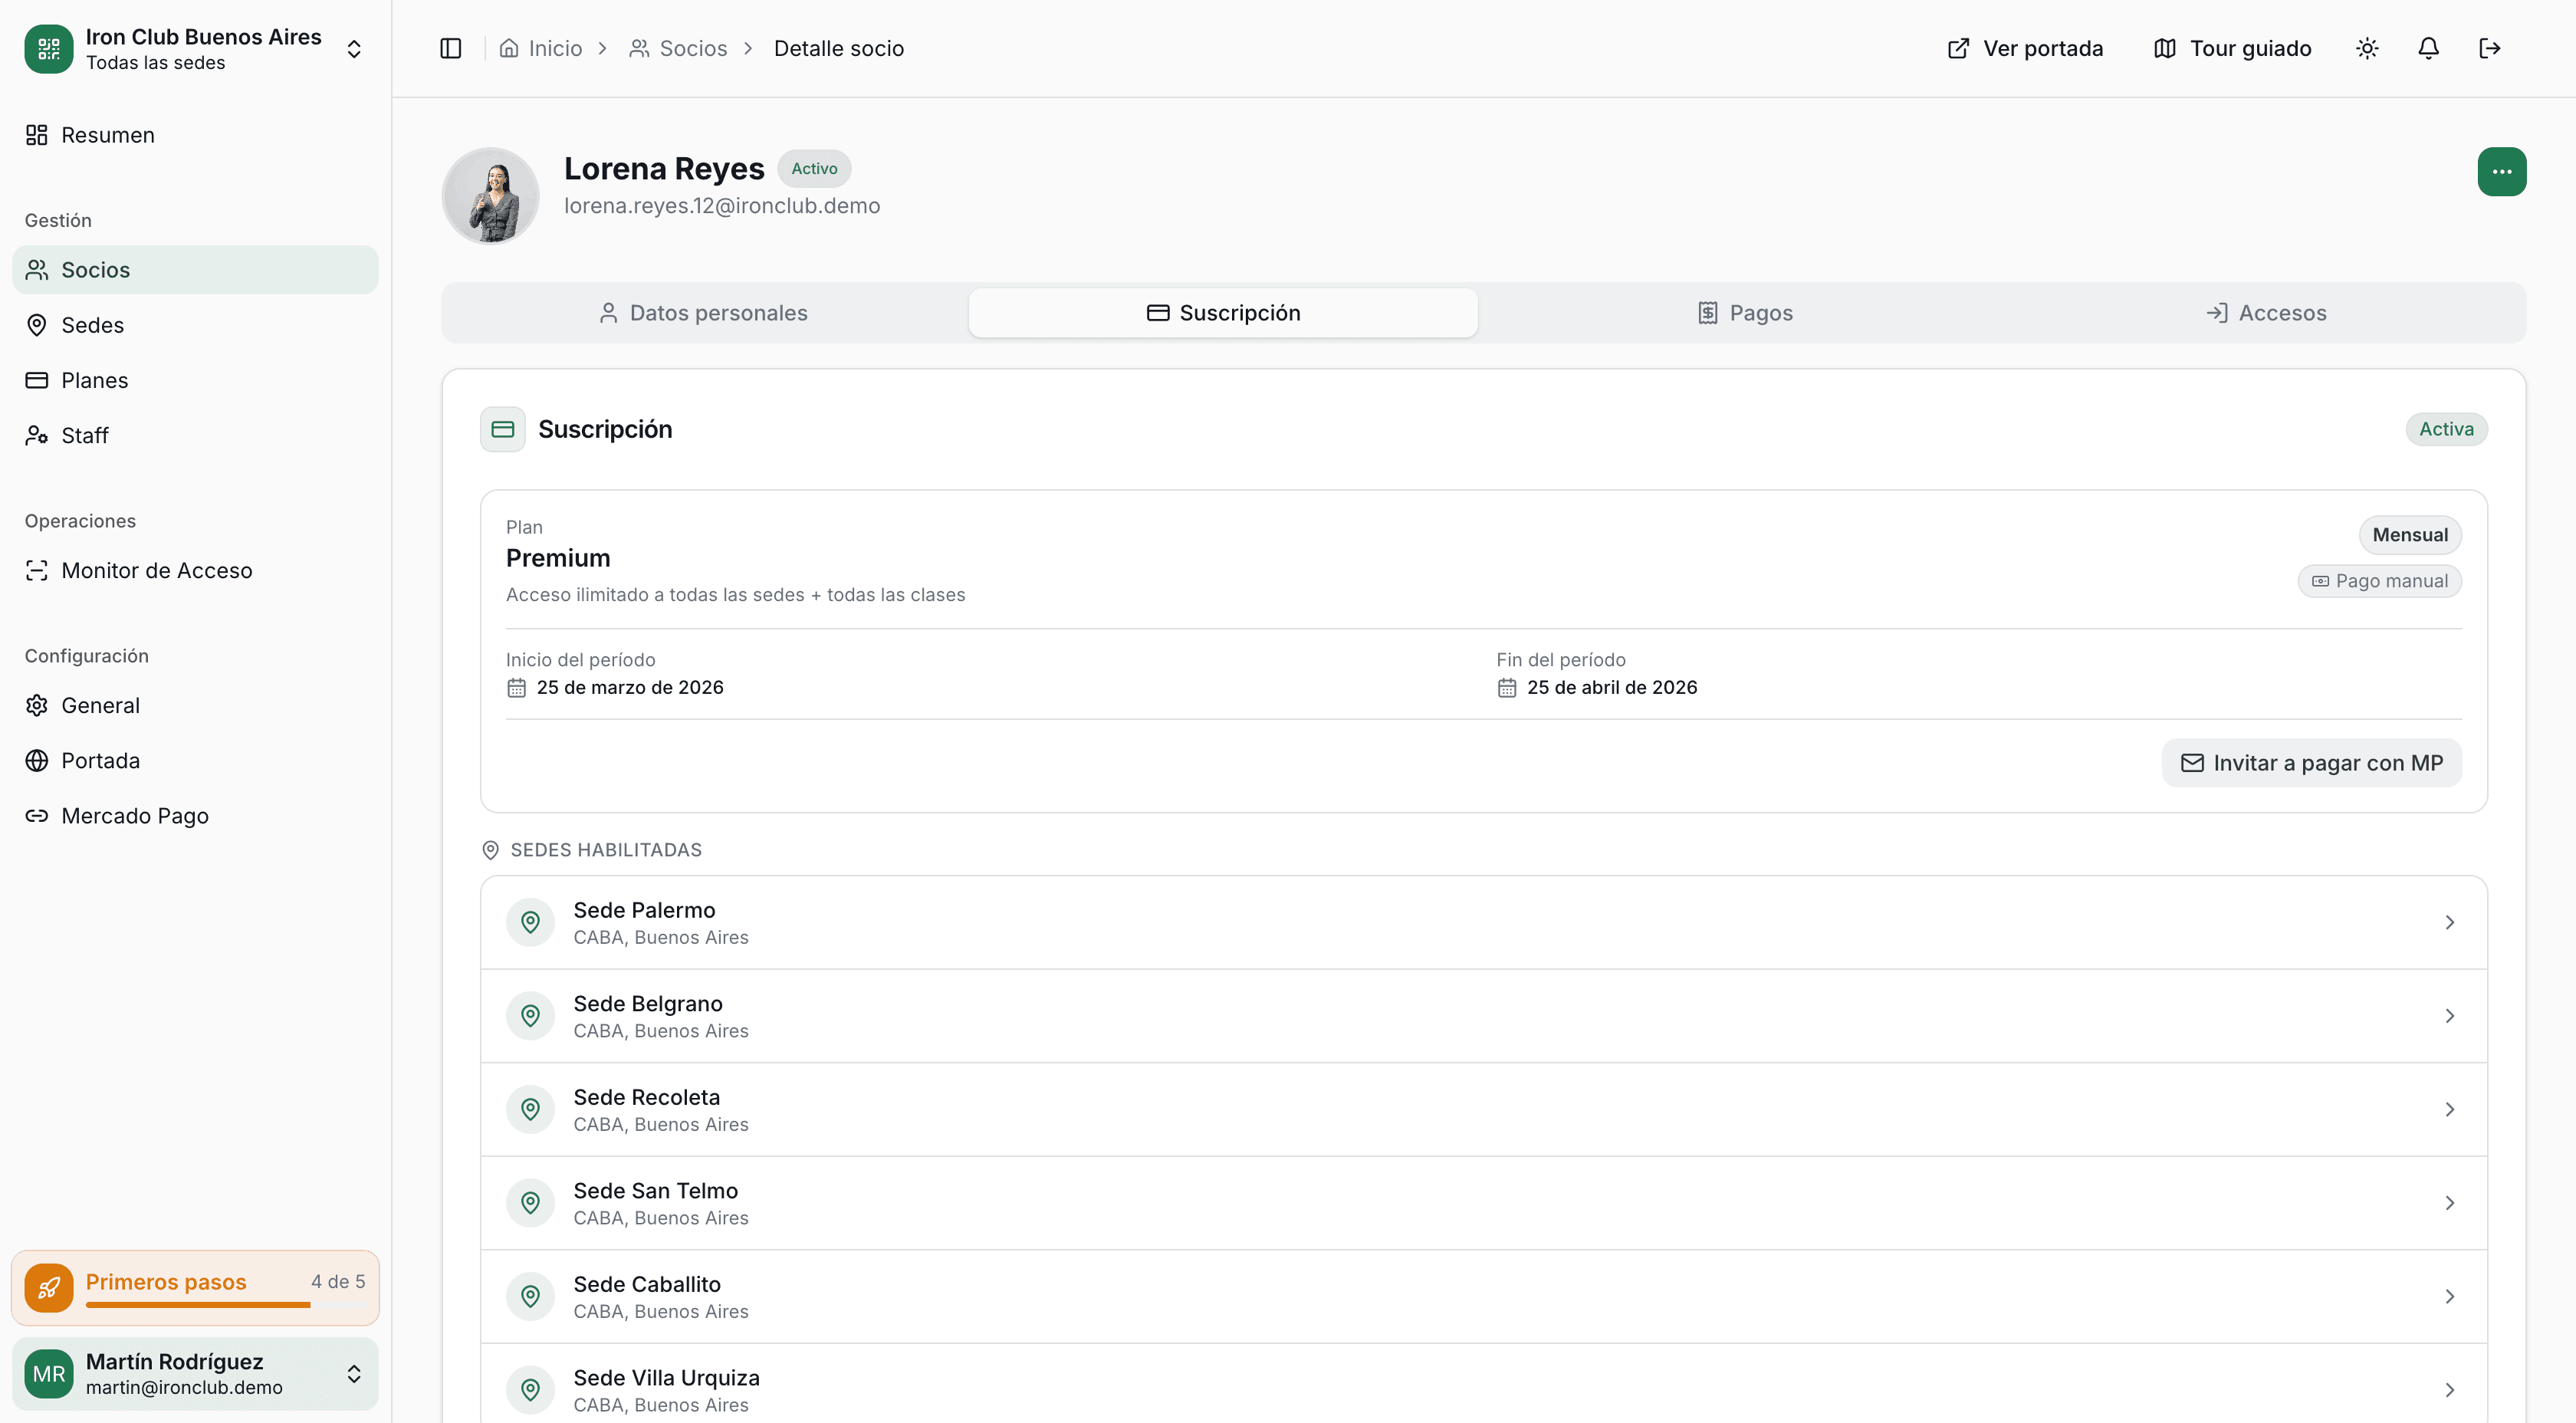Toggle the light/dark theme sun icon
Image resolution: width=2576 pixels, height=1423 pixels.
coord(2366,48)
